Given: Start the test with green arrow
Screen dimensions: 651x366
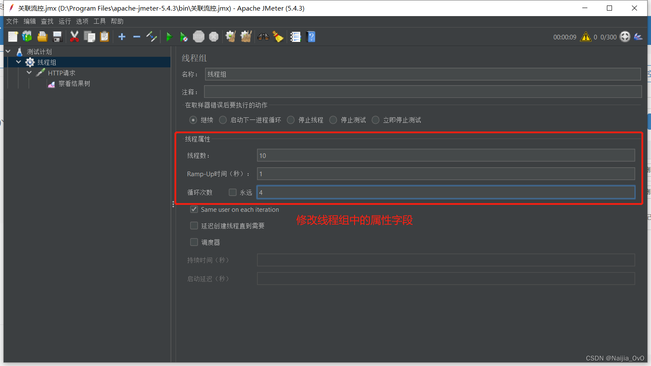Looking at the screenshot, I should [169, 37].
